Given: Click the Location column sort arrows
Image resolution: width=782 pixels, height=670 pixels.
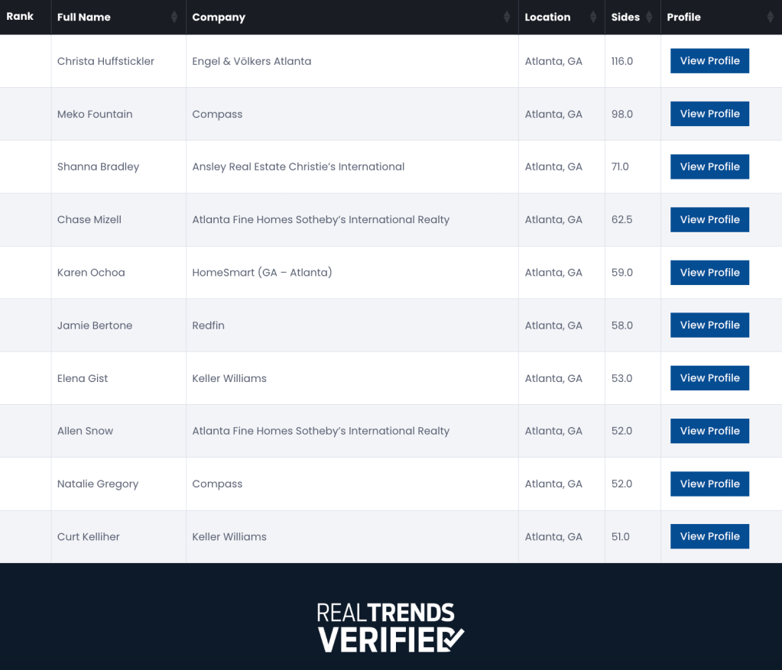Looking at the screenshot, I should click(x=593, y=18).
